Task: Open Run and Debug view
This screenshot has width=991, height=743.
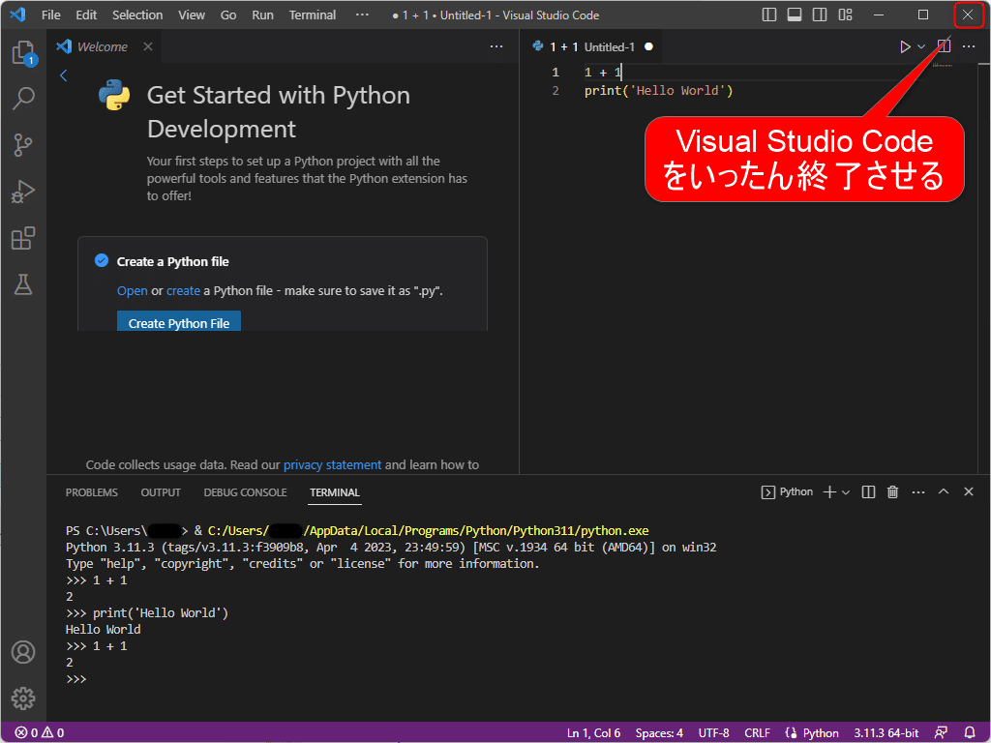Action: pyautogui.click(x=23, y=192)
